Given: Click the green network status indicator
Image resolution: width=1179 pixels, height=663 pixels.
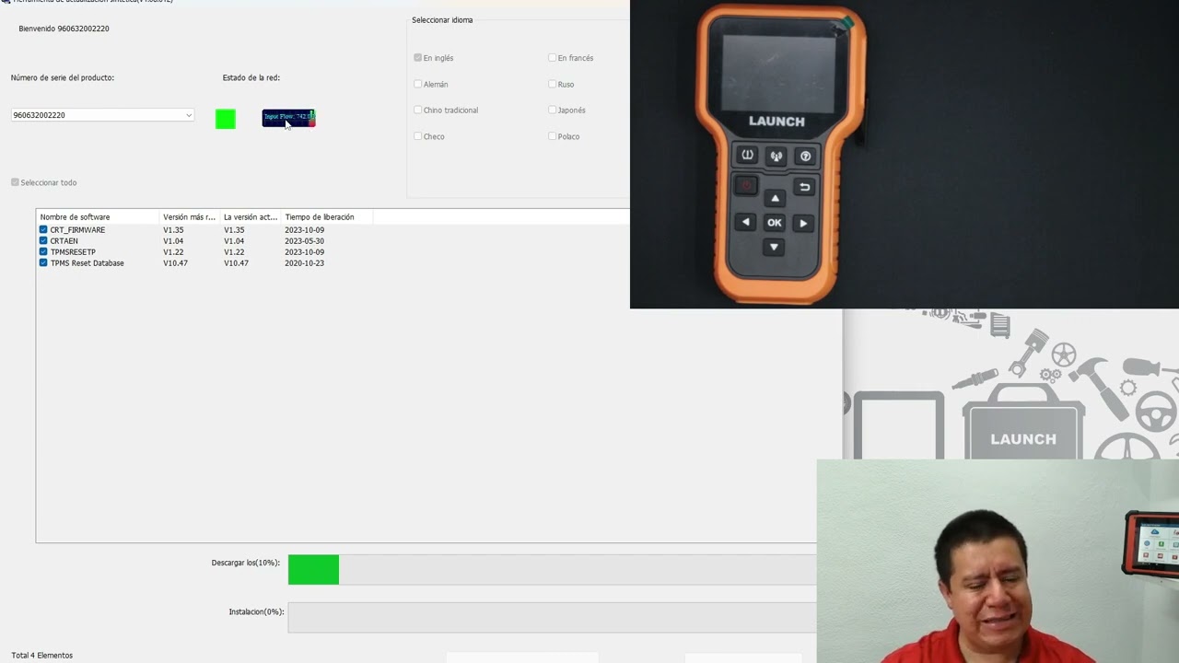Looking at the screenshot, I should [x=226, y=119].
